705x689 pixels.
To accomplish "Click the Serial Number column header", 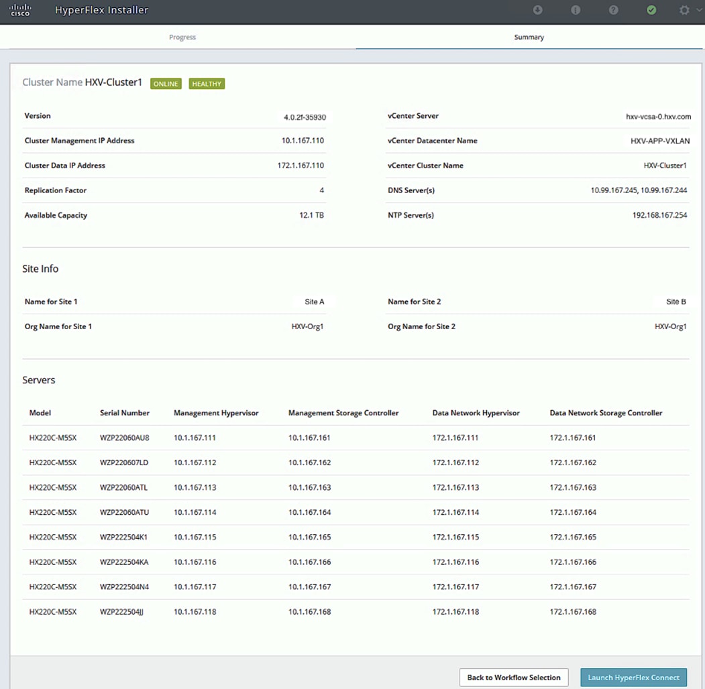I will 125,413.
